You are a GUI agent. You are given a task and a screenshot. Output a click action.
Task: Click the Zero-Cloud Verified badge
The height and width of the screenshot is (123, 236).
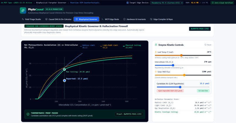click(x=222, y=3)
